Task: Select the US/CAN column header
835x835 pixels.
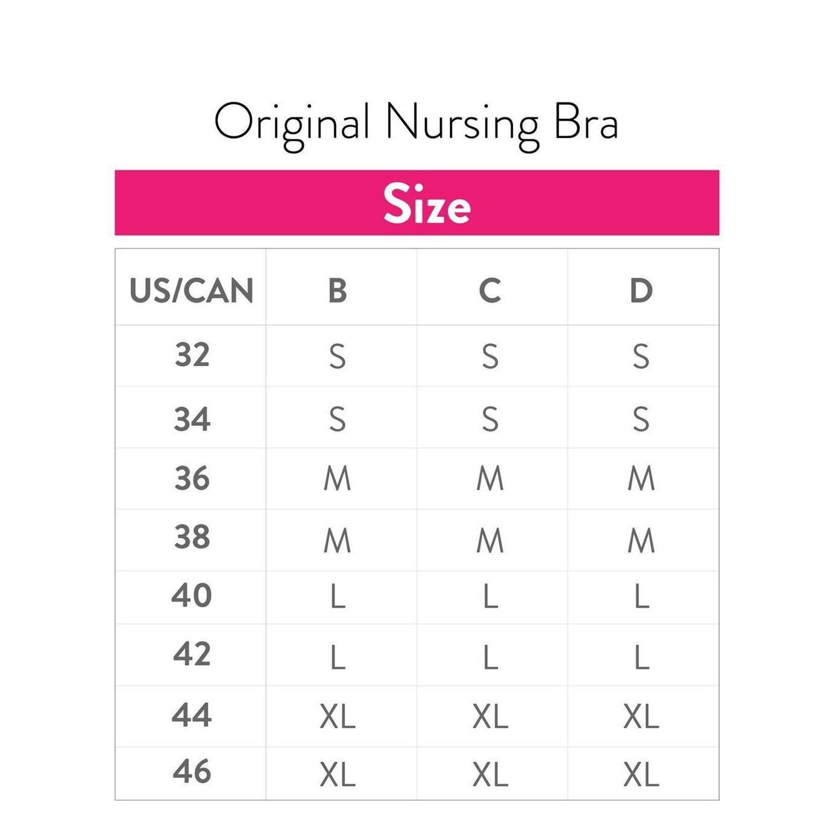Action: pyautogui.click(x=191, y=291)
